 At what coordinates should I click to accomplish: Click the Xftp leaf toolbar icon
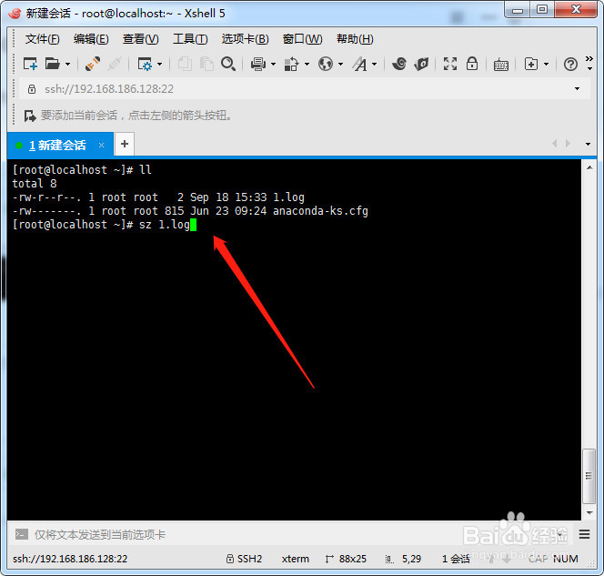click(x=421, y=64)
